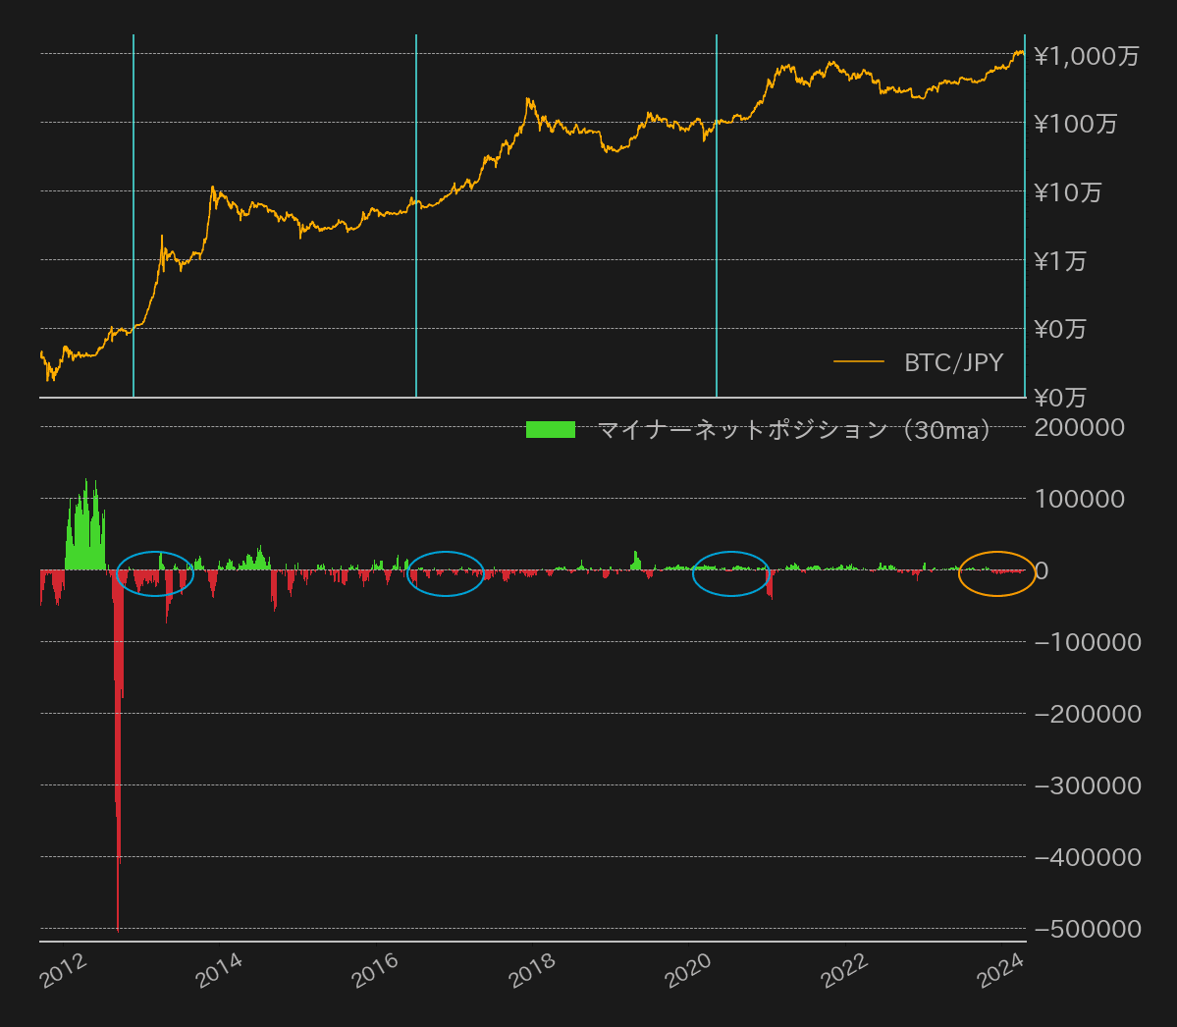This screenshot has width=1177, height=1027.
Task: Click the orange circle annotation near 2024
Action: click(x=996, y=573)
